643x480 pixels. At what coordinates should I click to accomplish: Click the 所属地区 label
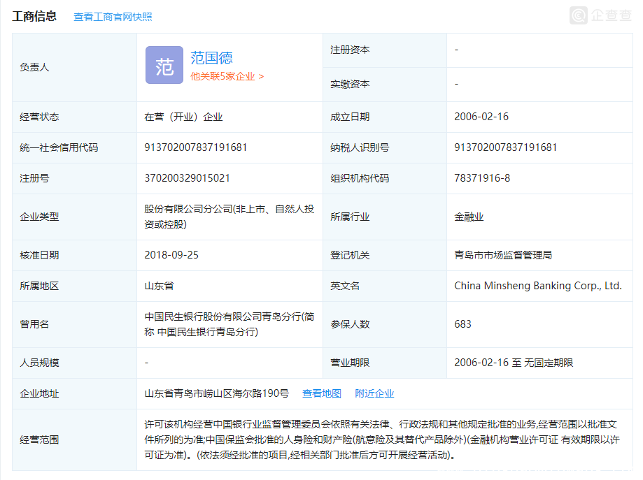pos(39,286)
